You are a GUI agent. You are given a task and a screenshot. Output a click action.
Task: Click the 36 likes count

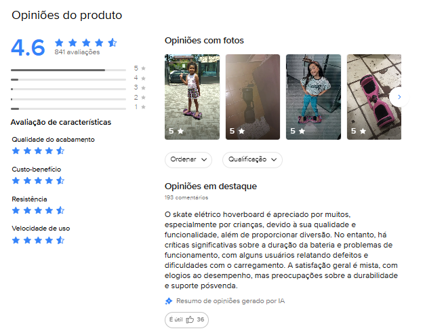tap(201, 319)
